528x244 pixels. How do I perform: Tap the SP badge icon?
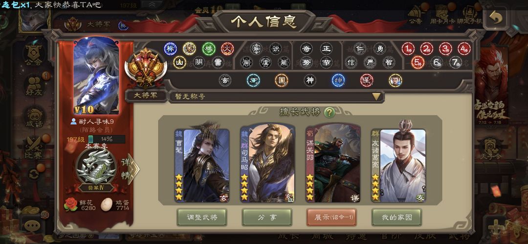[x=253, y=80]
